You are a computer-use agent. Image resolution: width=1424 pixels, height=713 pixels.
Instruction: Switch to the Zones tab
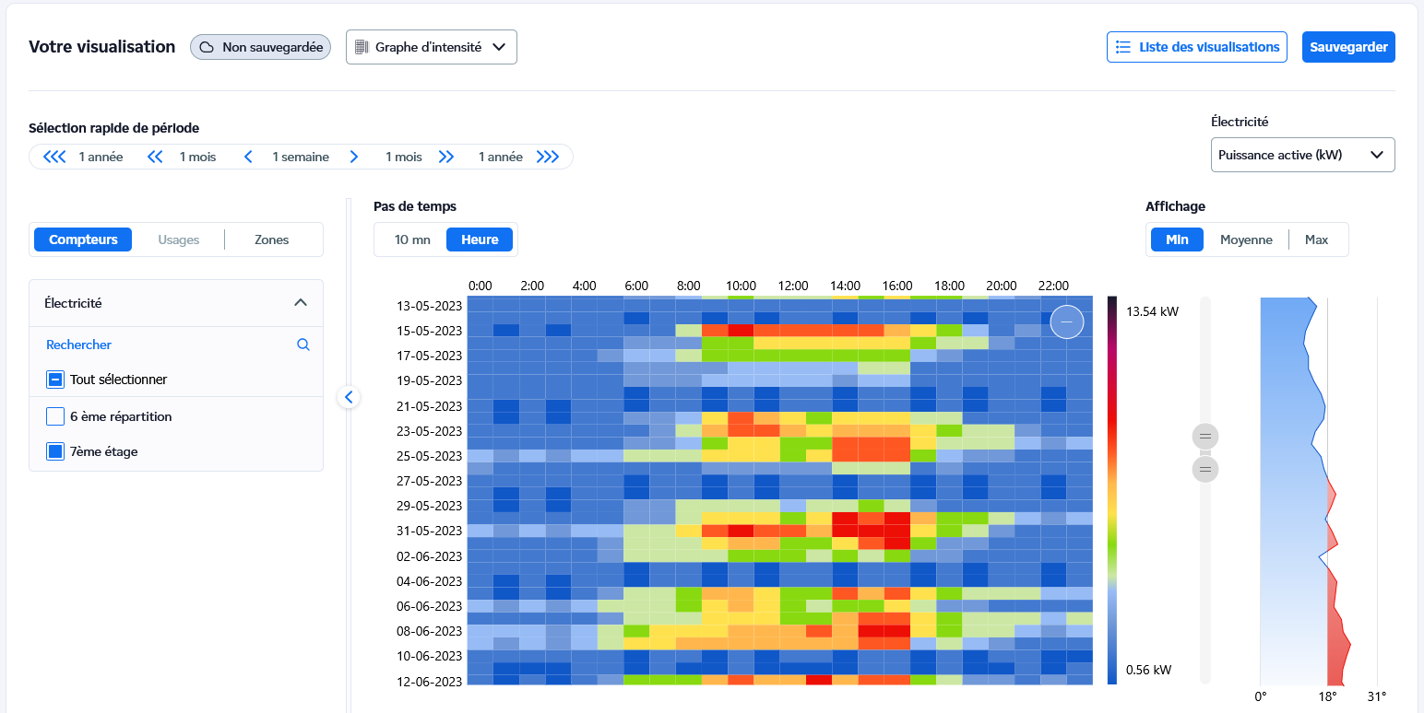point(271,240)
